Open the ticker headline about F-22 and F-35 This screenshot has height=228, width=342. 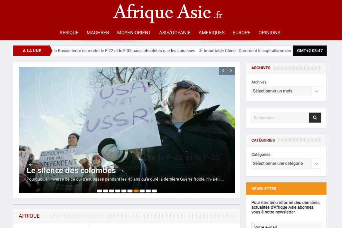(x=124, y=51)
